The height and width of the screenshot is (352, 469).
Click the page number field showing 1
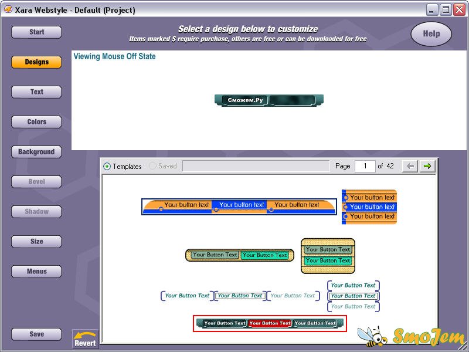pos(365,166)
